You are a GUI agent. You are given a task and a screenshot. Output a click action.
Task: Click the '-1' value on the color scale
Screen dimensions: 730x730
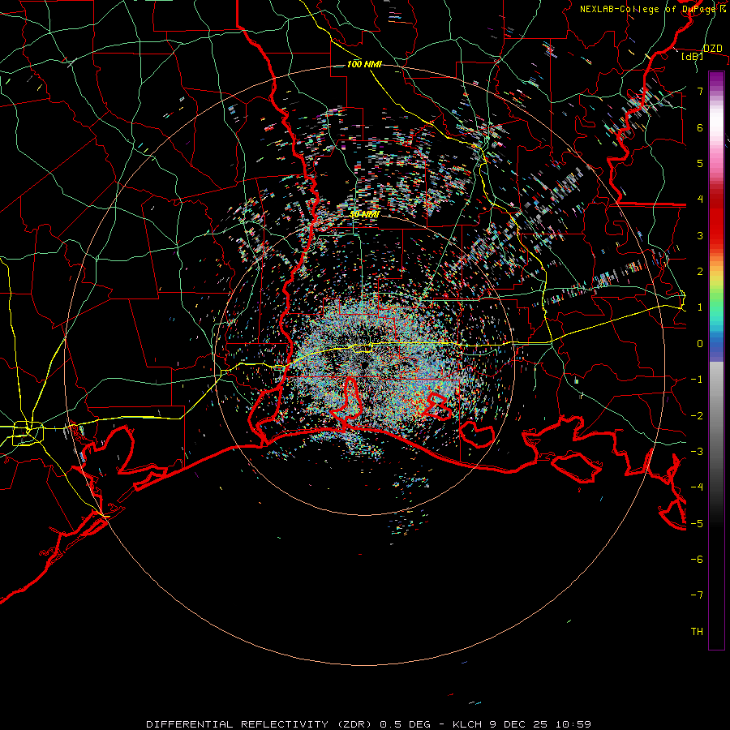697,380
